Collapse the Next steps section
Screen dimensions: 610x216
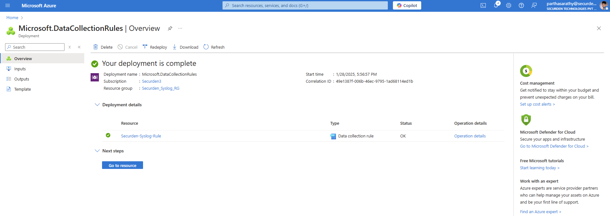(x=97, y=151)
